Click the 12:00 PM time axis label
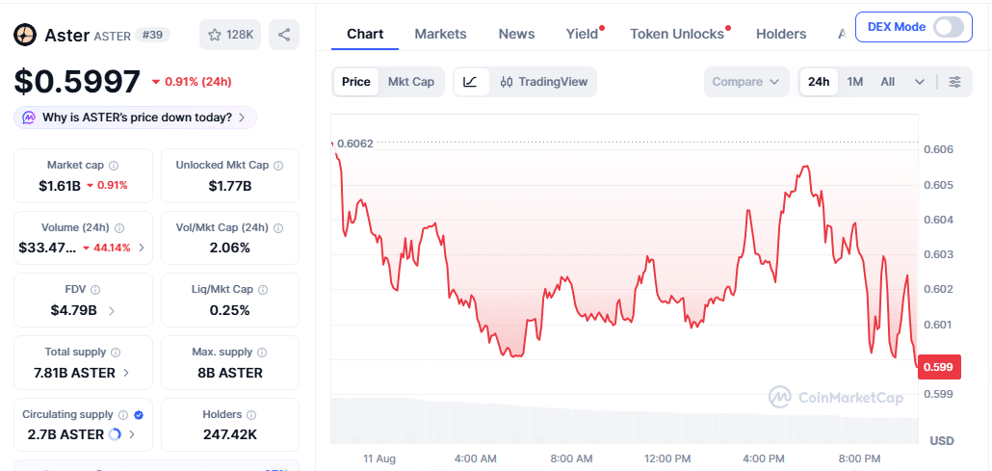This screenshot has height=471, width=992. click(x=666, y=458)
